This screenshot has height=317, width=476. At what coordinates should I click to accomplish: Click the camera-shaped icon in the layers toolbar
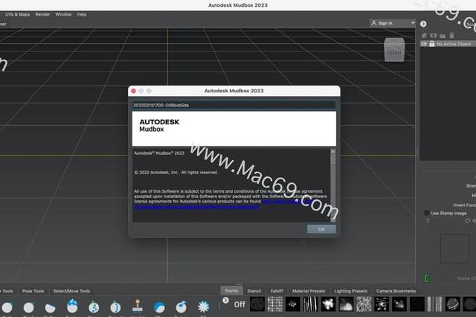point(433,36)
